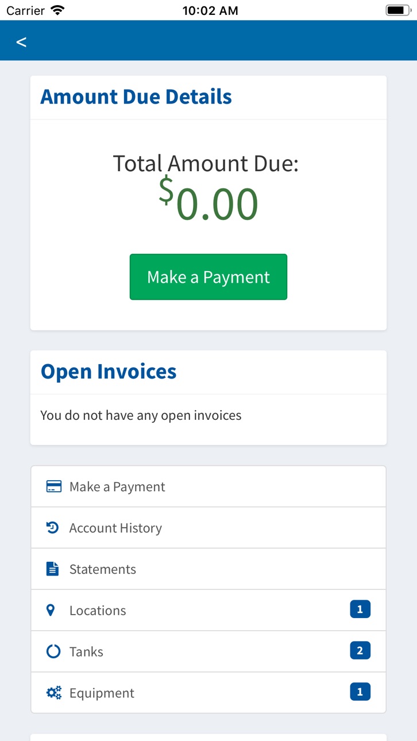Click the Tanks circular gauge icon

(53, 651)
